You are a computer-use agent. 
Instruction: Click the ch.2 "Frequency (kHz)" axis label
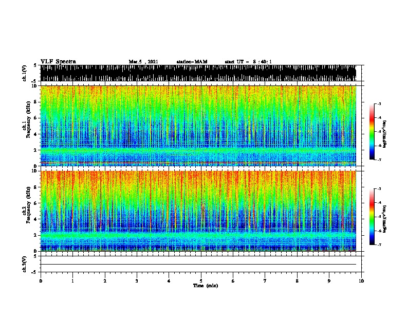coord(28,205)
